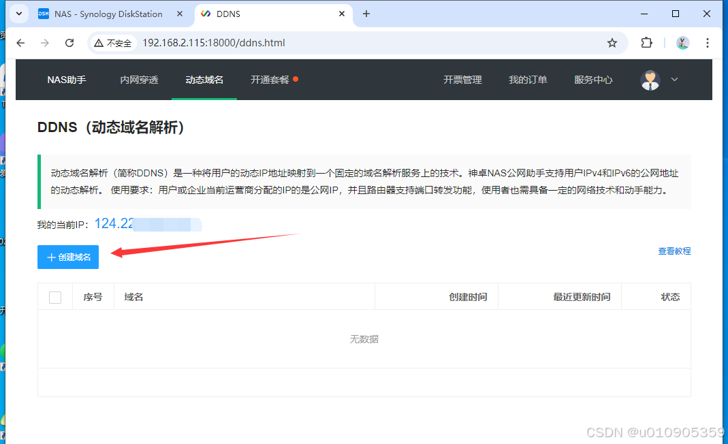Go to 我的订单 page

(528, 80)
